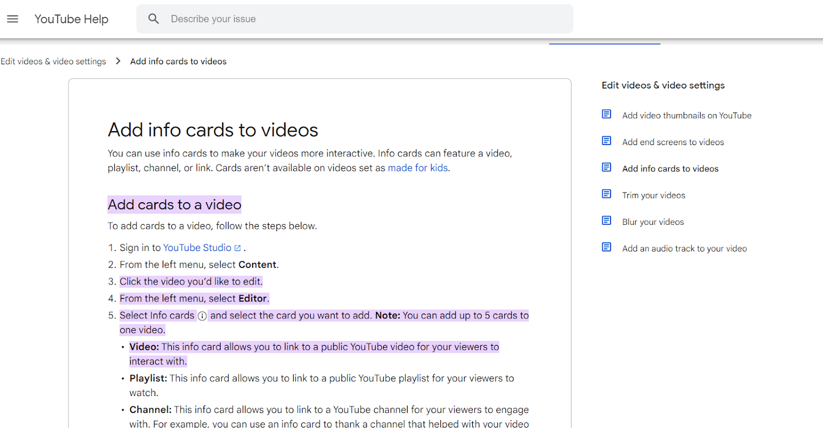Click the step Click the video you'd like to edit
The width and height of the screenshot is (823, 428).
click(x=191, y=281)
